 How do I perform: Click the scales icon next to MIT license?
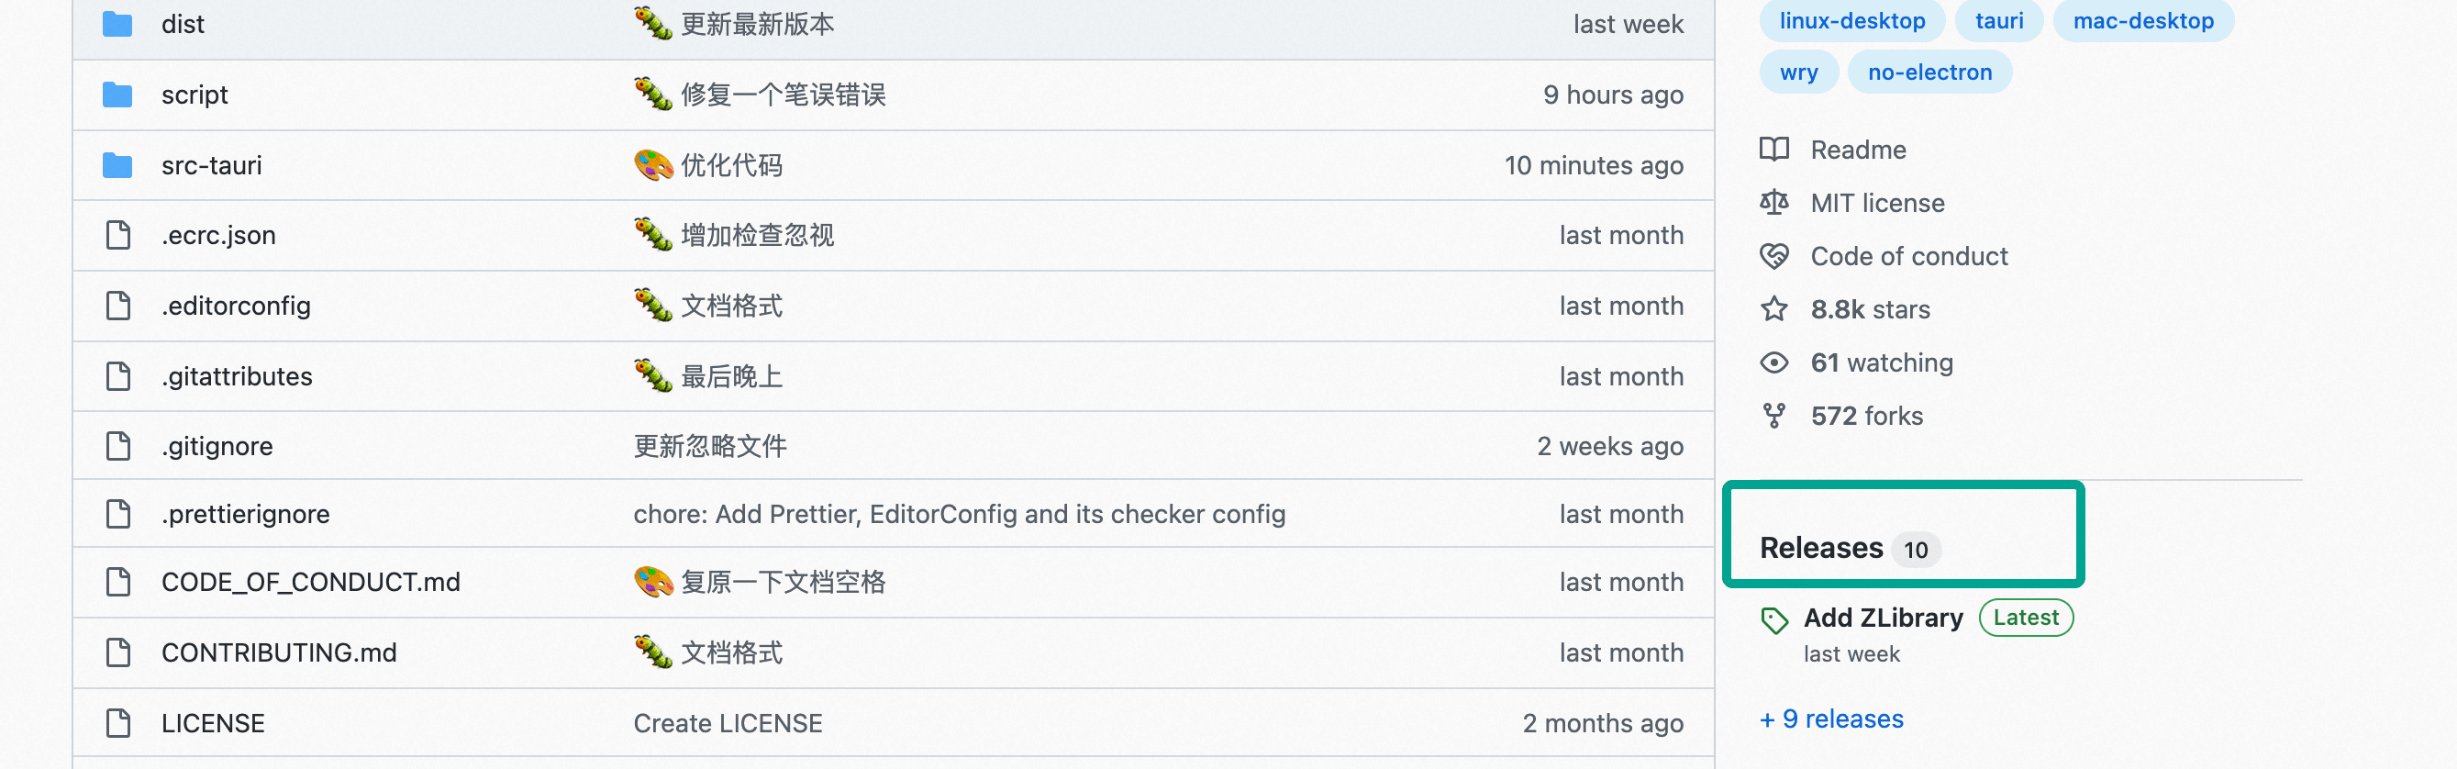click(x=1776, y=202)
